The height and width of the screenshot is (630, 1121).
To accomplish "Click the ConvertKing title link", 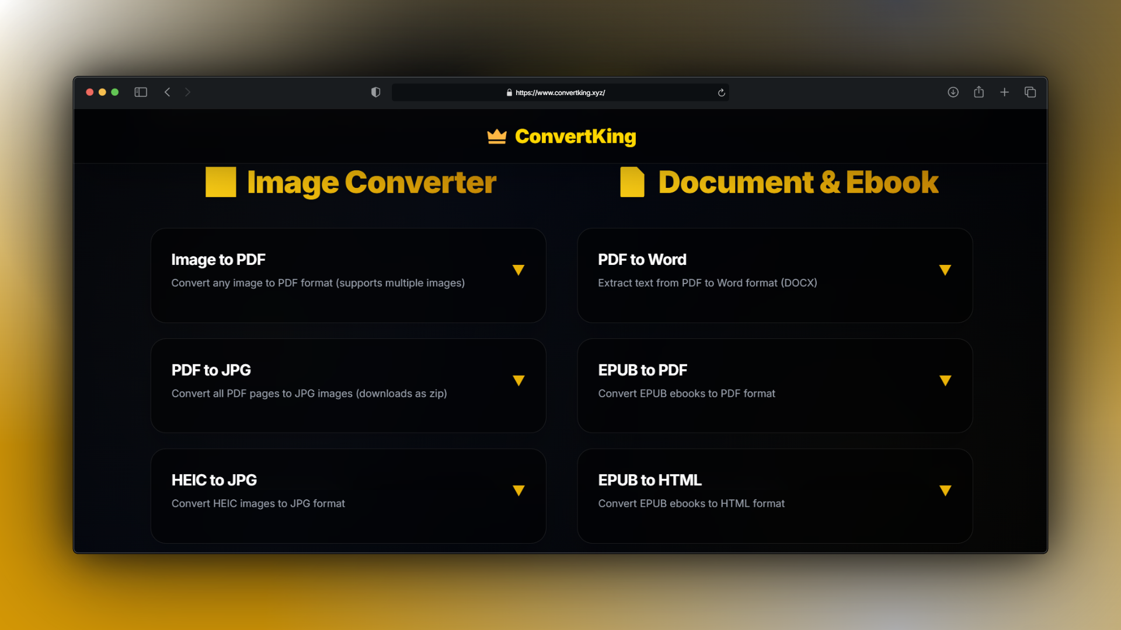I will pyautogui.click(x=575, y=136).
